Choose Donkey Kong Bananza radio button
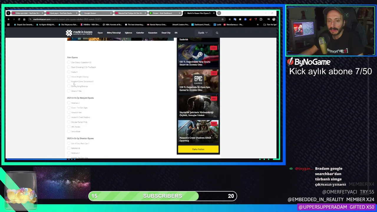The width and height of the screenshot is (377, 212). click(69, 86)
